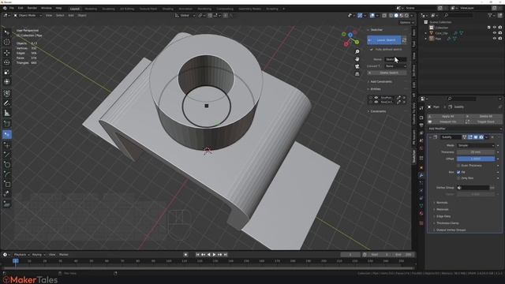Enable the Even Thickness checkbox
Viewport: 505px width, 284px height.
click(x=458, y=166)
